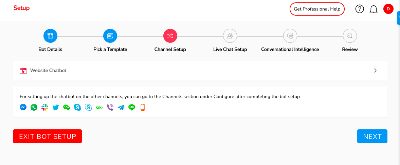Click the green LINE channel icon
The width and height of the screenshot is (400, 165).
132,107
